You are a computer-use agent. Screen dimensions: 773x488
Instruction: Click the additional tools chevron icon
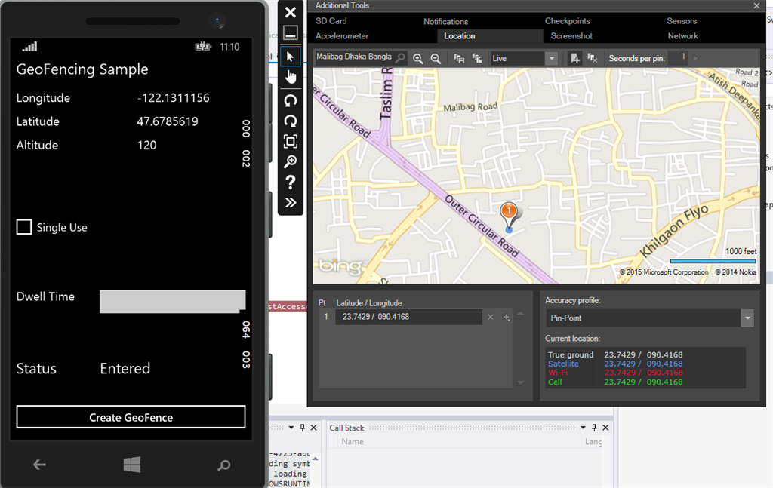291,202
